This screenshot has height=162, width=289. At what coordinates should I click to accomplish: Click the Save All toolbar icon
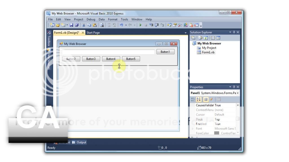pos(77,26)
